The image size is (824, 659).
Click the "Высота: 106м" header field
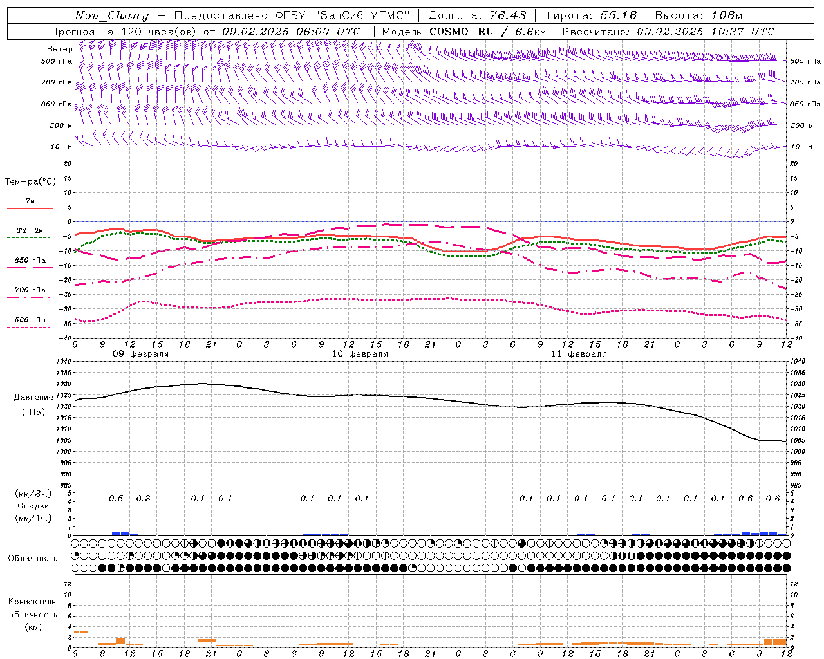pos(698,15)
